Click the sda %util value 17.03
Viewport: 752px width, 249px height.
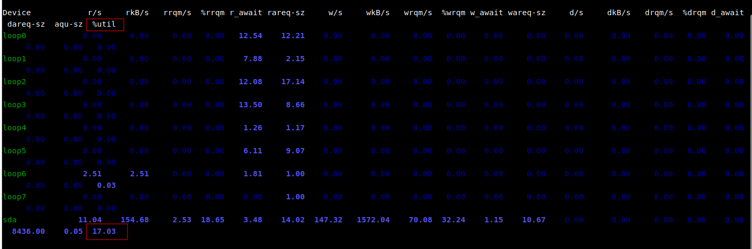tap(104, 231)
